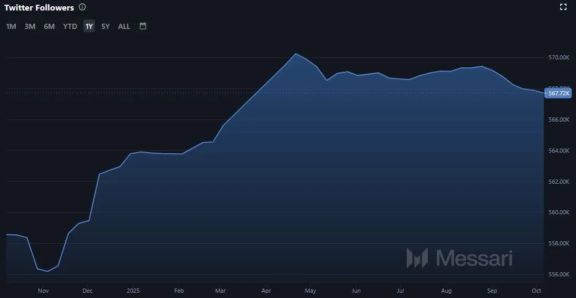Click the Messari logo watermark
Viewport: 576px width, 298px height.
pos(417,258)
